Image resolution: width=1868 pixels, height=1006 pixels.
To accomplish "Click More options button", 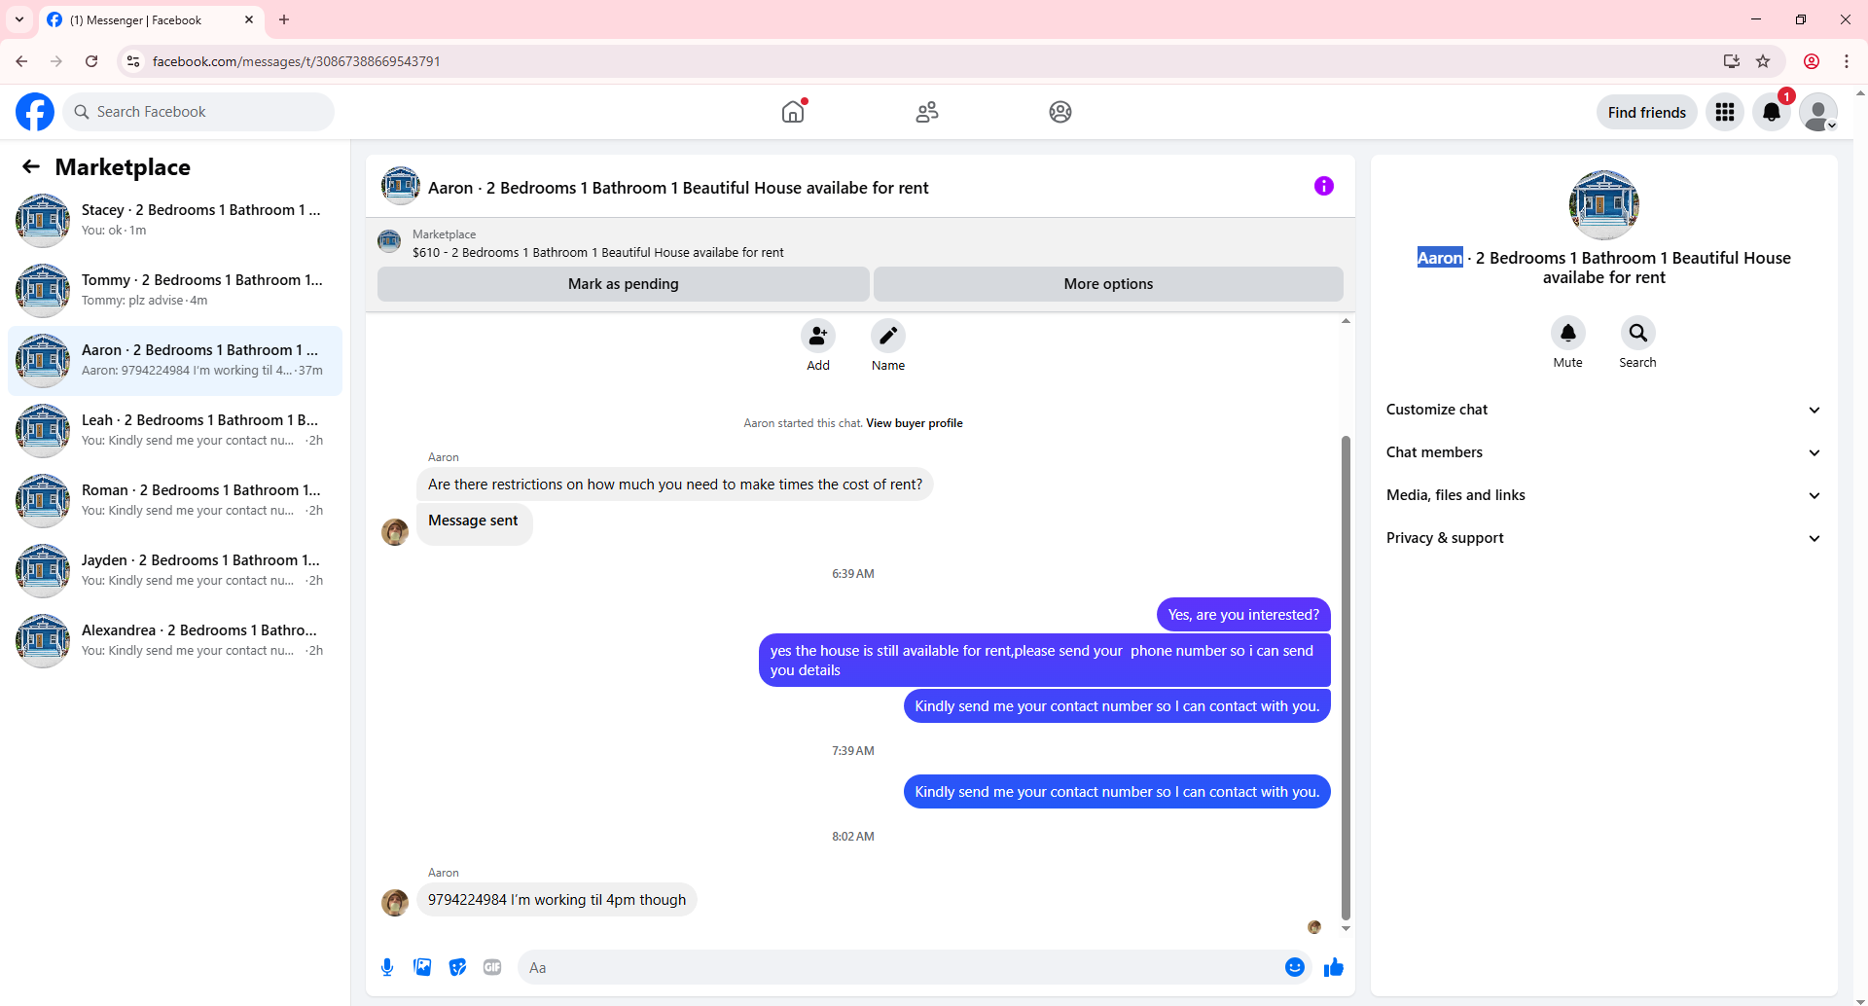I will [1108, 284].
